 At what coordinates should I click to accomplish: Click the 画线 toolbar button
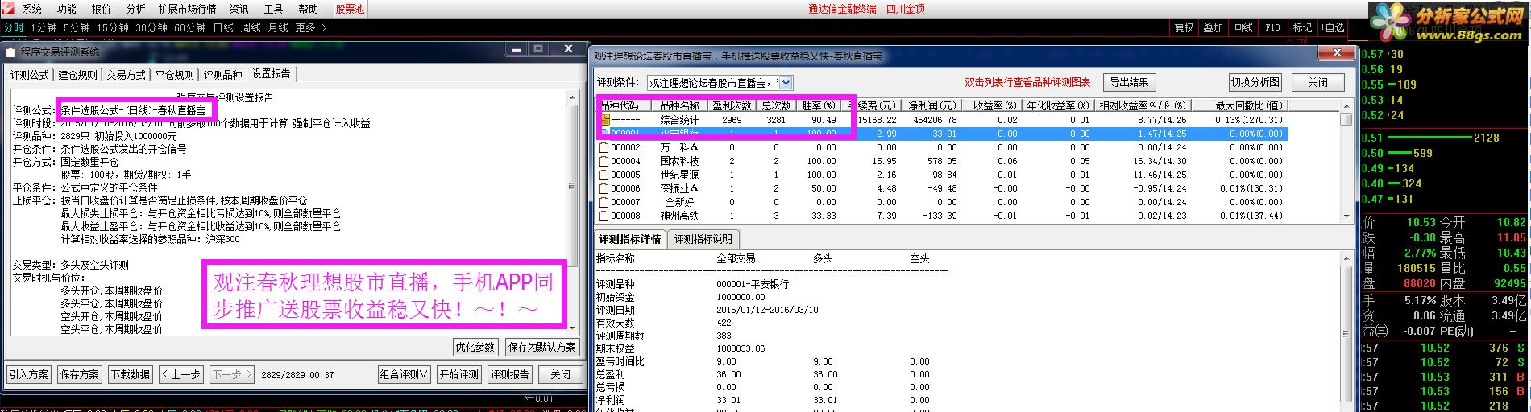(x=1243, y=27)
